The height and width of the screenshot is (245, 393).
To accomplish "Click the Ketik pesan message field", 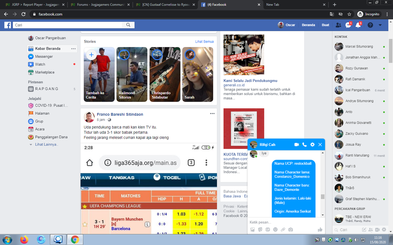I will pos(286,222).
